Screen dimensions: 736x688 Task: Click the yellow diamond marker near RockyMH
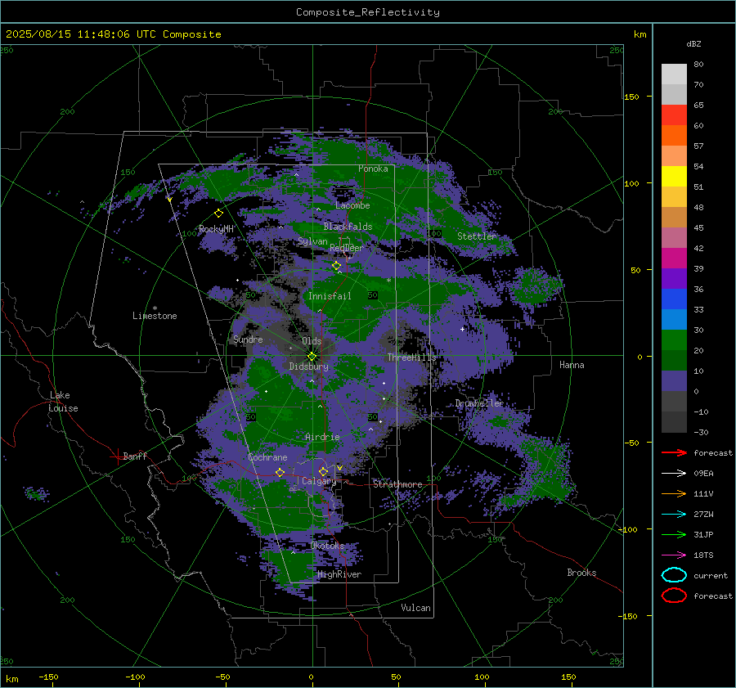[x=218, y=214]
